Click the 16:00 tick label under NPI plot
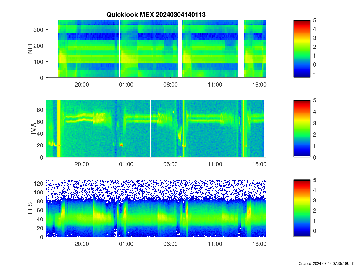Image resolution: width=355 pixels, height=266 pixels. coord(259,85)
